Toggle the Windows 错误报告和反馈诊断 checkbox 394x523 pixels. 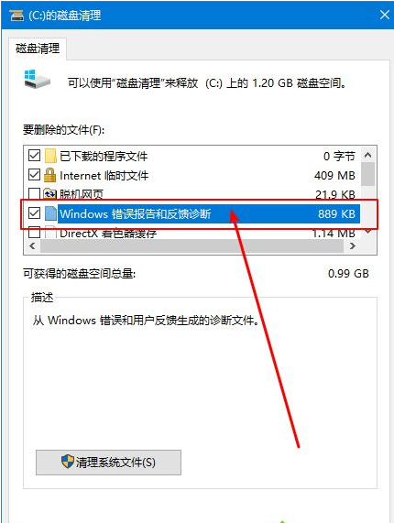[35, 213]
